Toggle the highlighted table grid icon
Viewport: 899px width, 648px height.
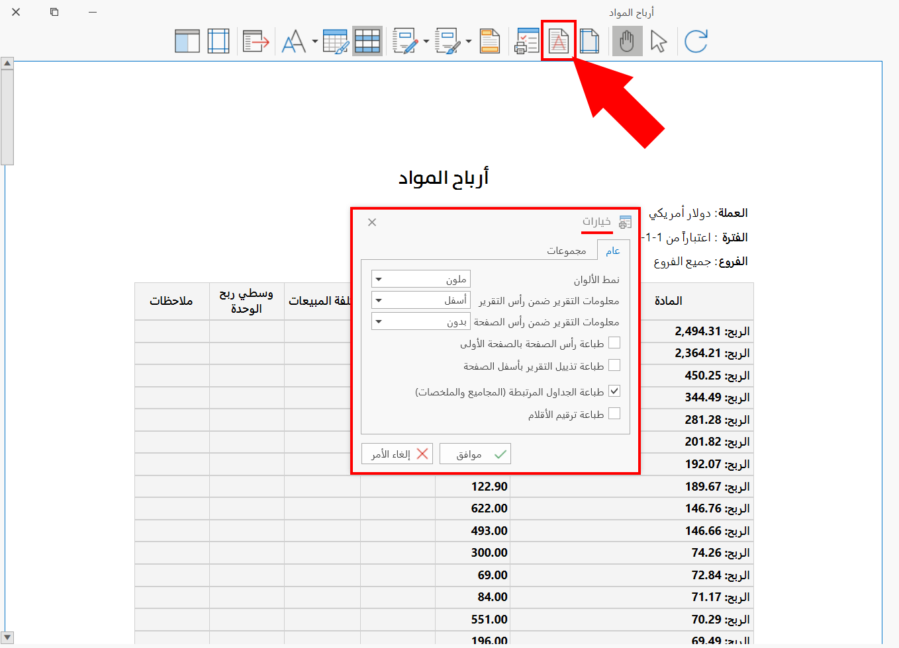pos(367,41)
